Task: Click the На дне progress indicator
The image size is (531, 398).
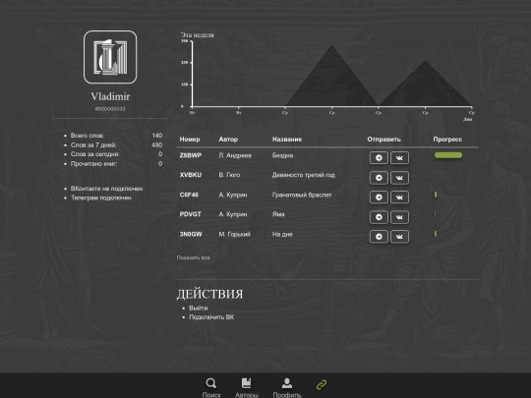Action: [x=436, y=234]
